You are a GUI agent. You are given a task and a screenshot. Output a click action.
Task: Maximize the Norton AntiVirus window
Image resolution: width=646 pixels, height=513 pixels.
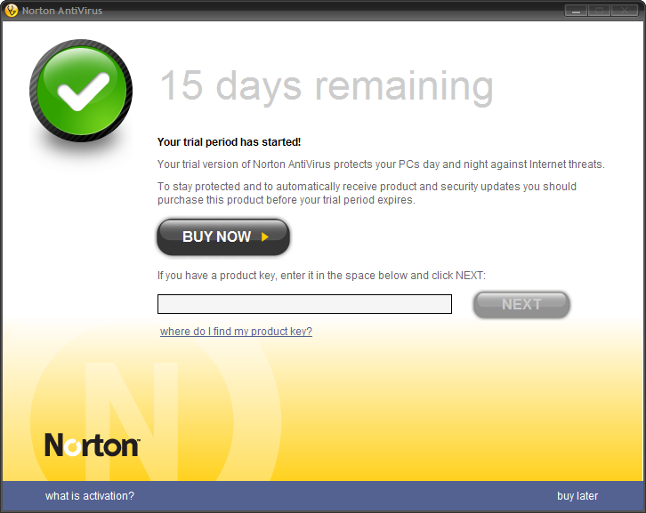click(600, 11)
